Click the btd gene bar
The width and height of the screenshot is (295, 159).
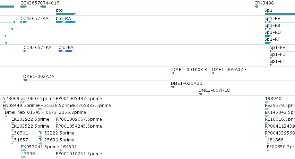click(66, 14)
